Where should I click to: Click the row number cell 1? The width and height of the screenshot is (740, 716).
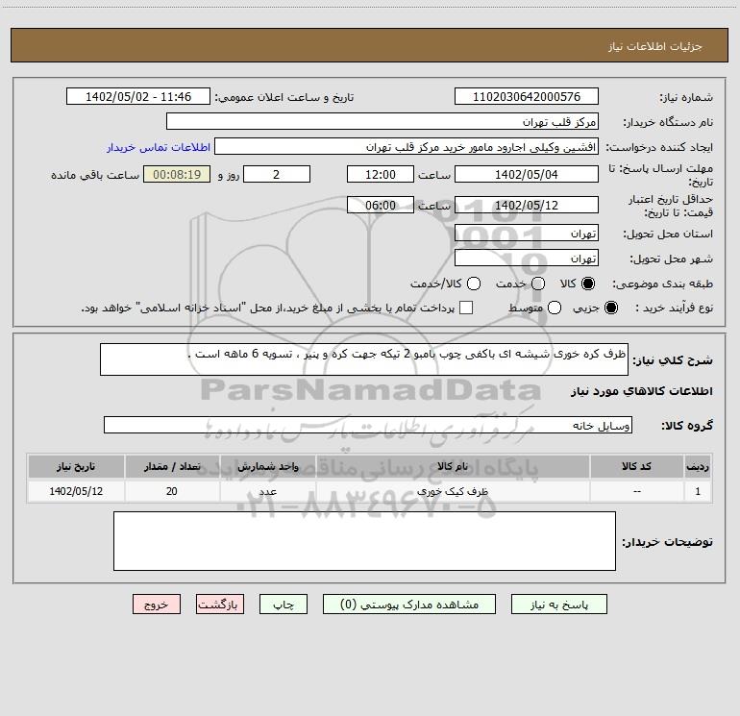[x=698, y=491]
